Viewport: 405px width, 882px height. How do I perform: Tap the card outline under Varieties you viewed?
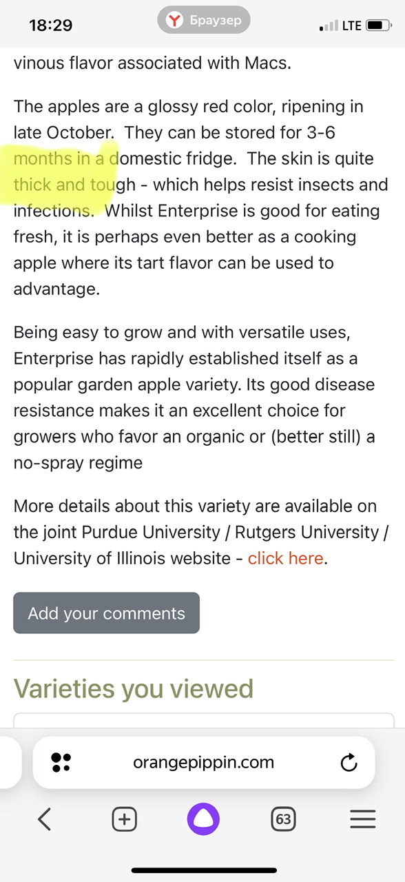point(204,719)
